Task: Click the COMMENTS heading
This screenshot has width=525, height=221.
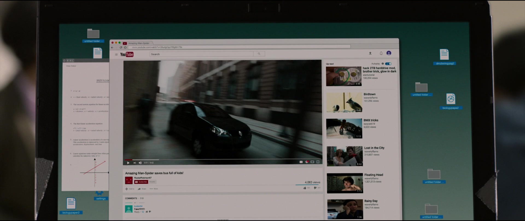Action: pos(131,198)
